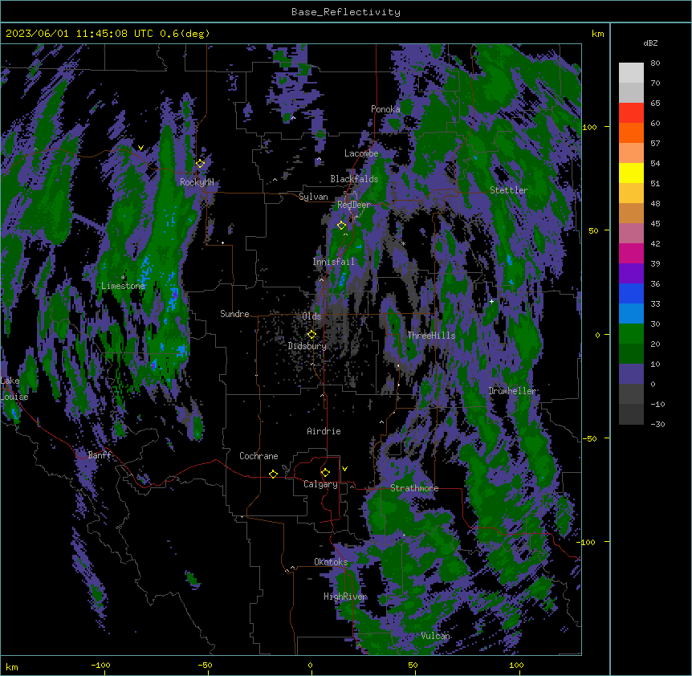
Task: Click the light blue 30-33 dBZ legend swatch
Action: (631, 314)
